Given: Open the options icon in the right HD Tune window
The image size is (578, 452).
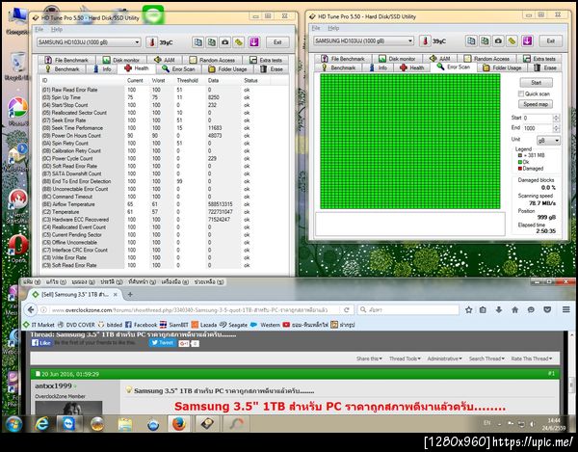Looking at the screenshot, I should click(x=512, y=40).
